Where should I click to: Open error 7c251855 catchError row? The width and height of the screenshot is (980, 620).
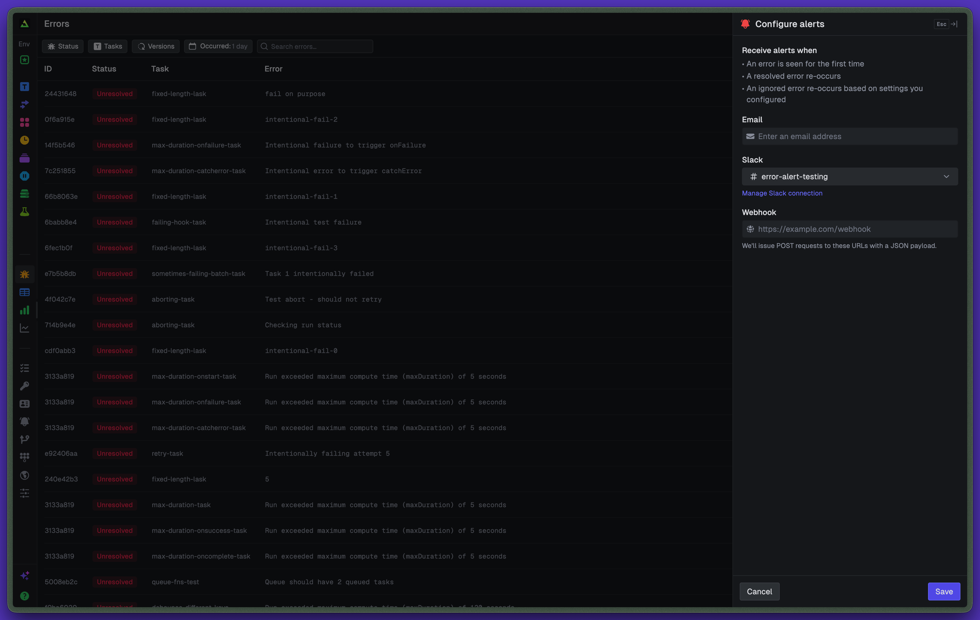385,171
